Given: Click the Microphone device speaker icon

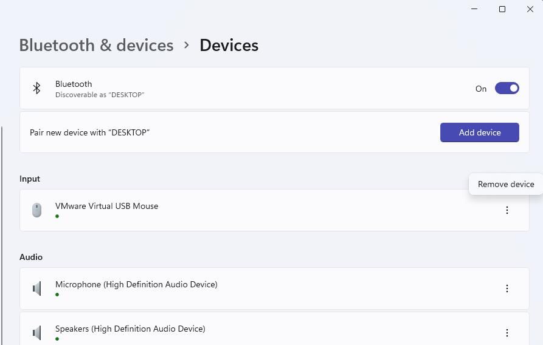Looking at the screenshot, I should (x=36, y=289).
